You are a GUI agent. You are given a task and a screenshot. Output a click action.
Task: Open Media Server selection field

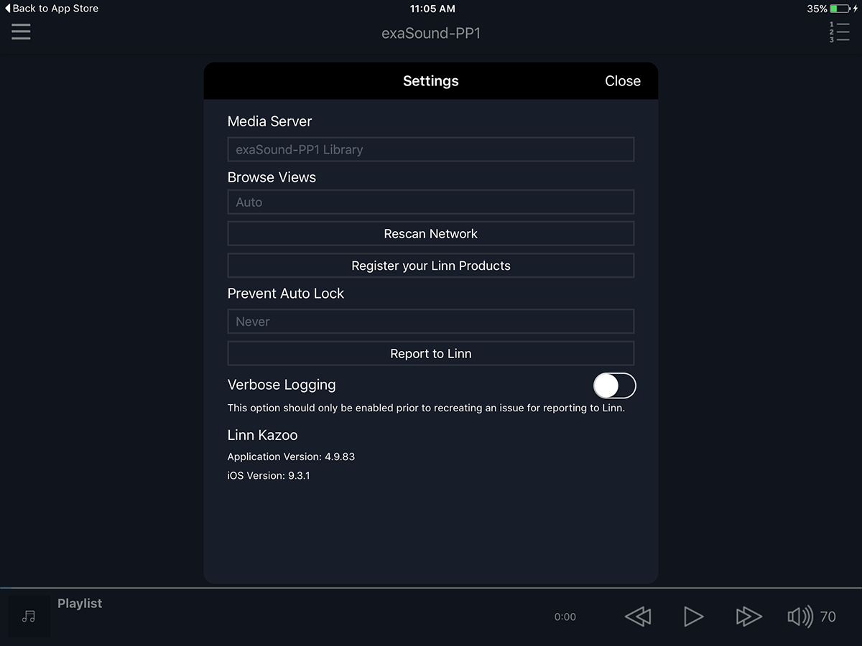tap(430, 149)
